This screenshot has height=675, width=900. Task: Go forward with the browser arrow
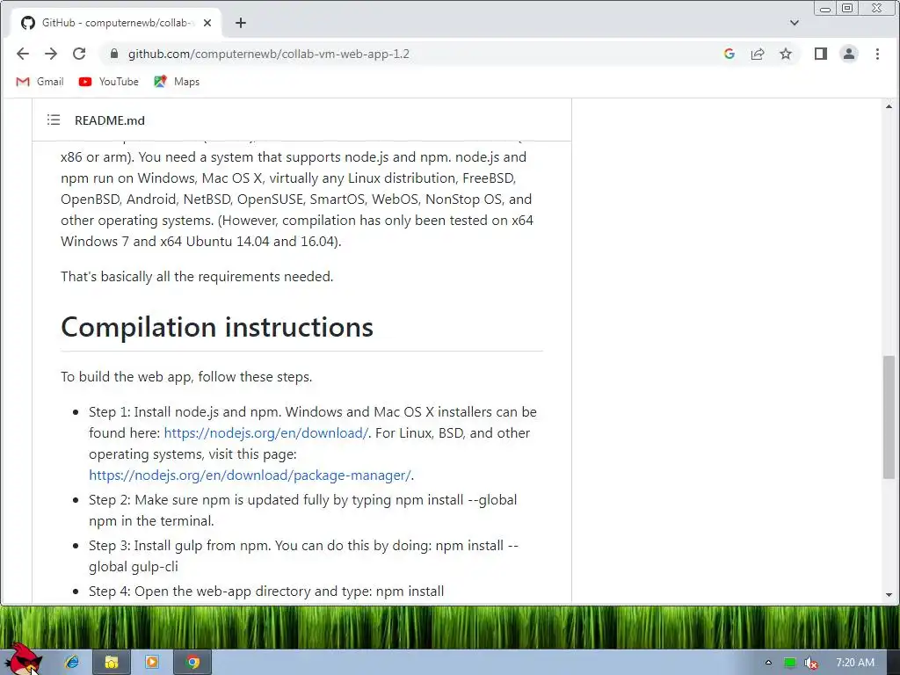pyautogui.click(x=50, y=54)
